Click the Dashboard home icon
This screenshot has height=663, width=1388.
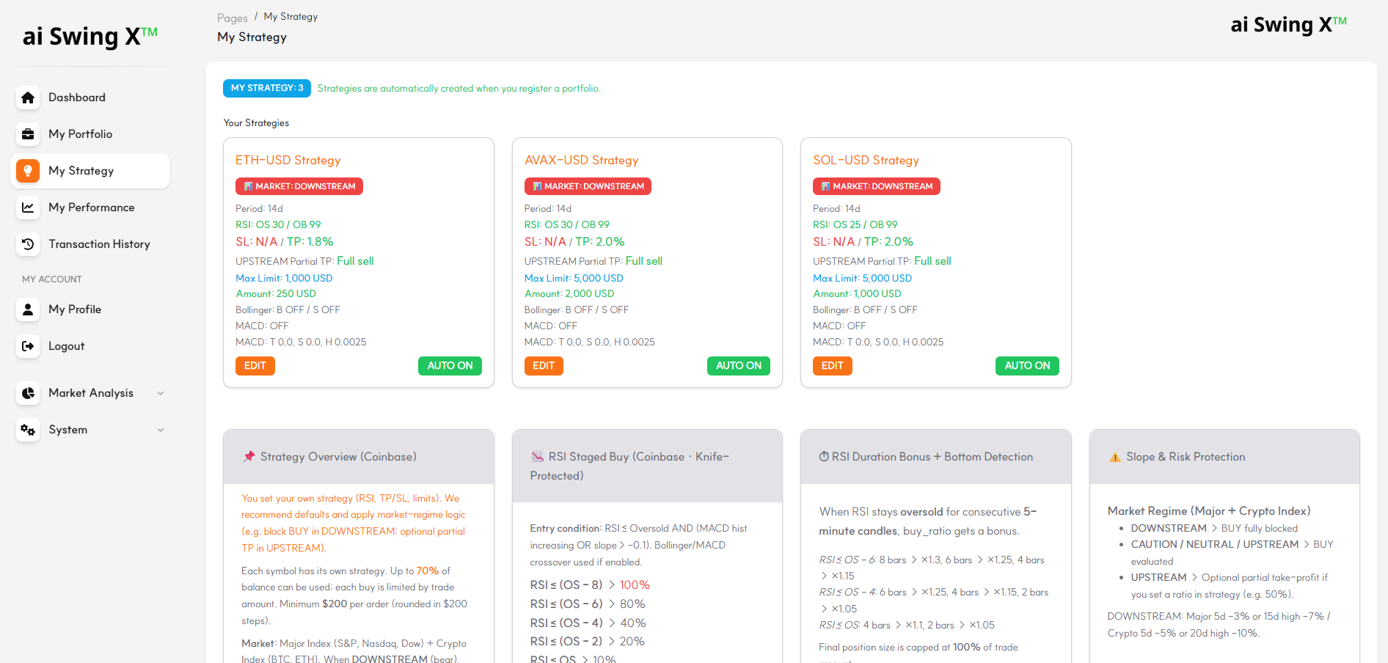point(28,98)
